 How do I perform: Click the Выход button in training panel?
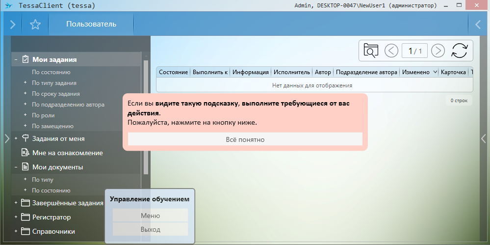coord(150,229)
